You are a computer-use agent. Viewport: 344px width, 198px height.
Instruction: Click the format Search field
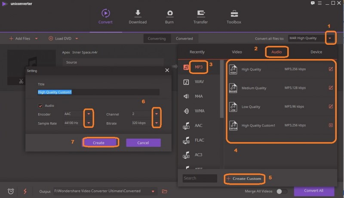point(200,178)
